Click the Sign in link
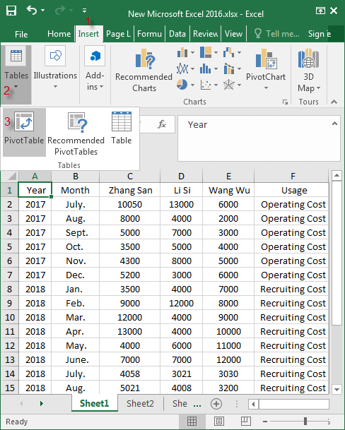 (319, 34)
